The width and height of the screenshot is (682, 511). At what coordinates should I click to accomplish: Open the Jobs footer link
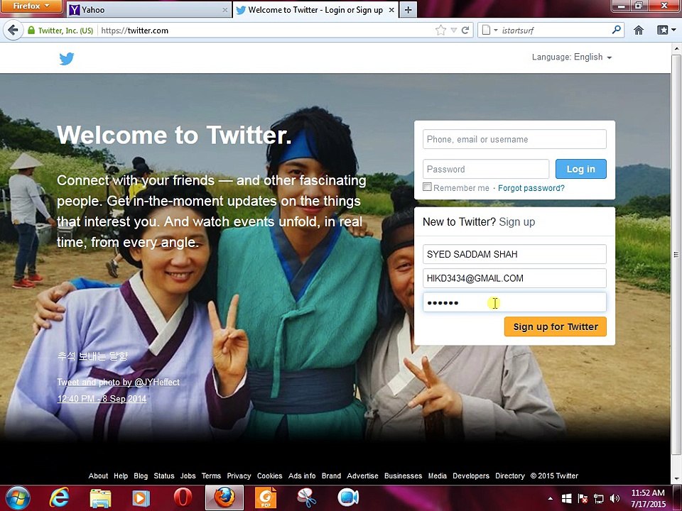point(188,476)
